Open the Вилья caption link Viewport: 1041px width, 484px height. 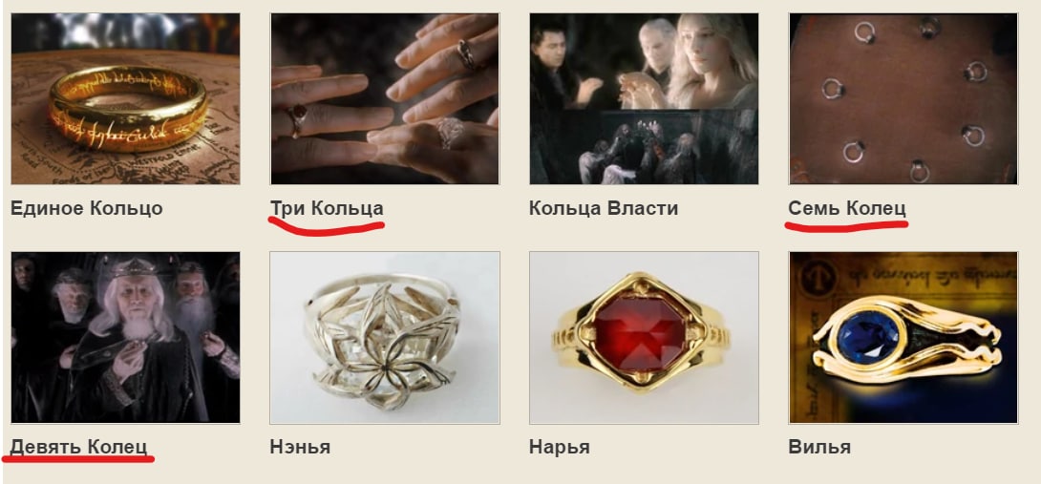point(819,447)
